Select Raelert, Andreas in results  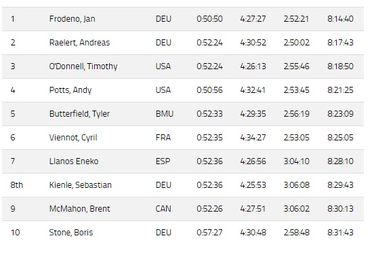tap(79, 43)
